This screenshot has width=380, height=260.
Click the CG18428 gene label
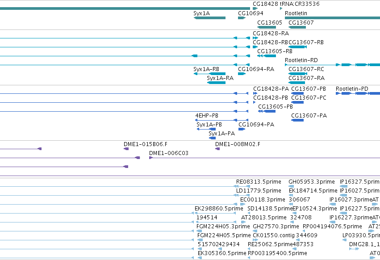(x=265, y=4)
